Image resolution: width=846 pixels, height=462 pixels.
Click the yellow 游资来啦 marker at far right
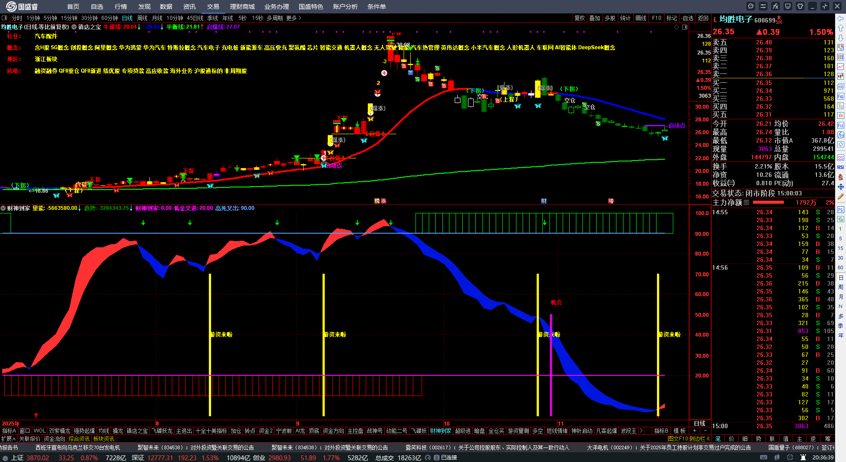click(x=669, y=334)
